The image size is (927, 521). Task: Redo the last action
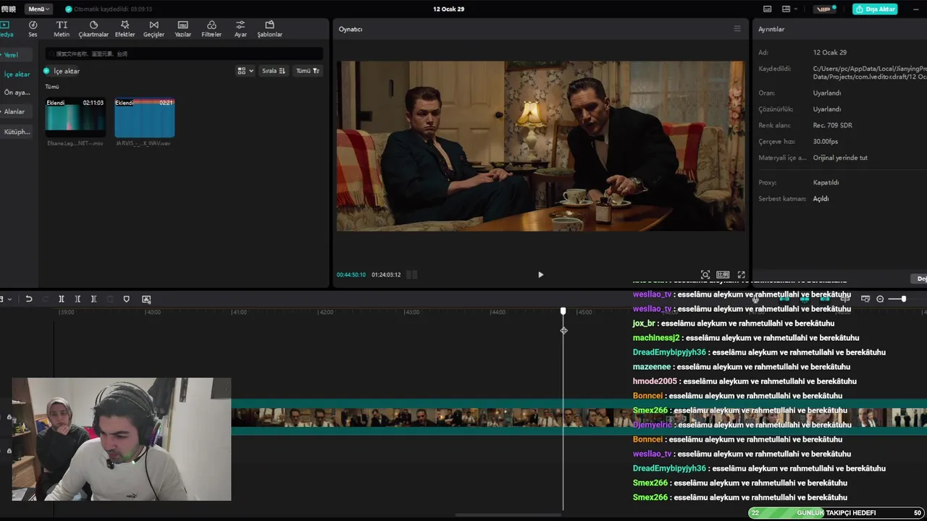(45, 299)
